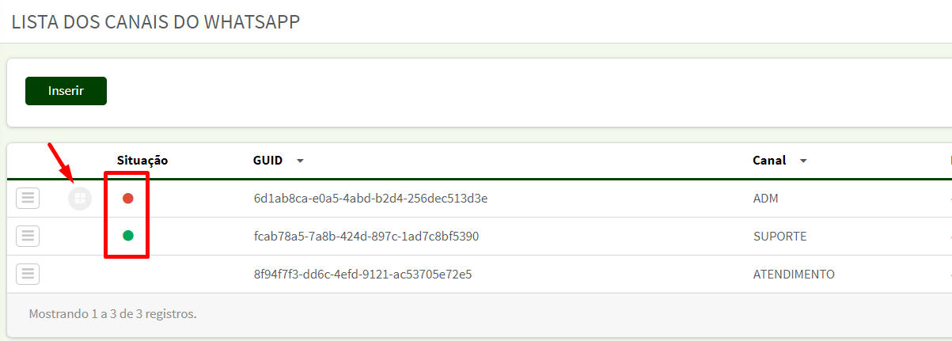Screen dimensions: 952x341
Task: Click the SUPORTE channel name
Action: tap(780, 236)
